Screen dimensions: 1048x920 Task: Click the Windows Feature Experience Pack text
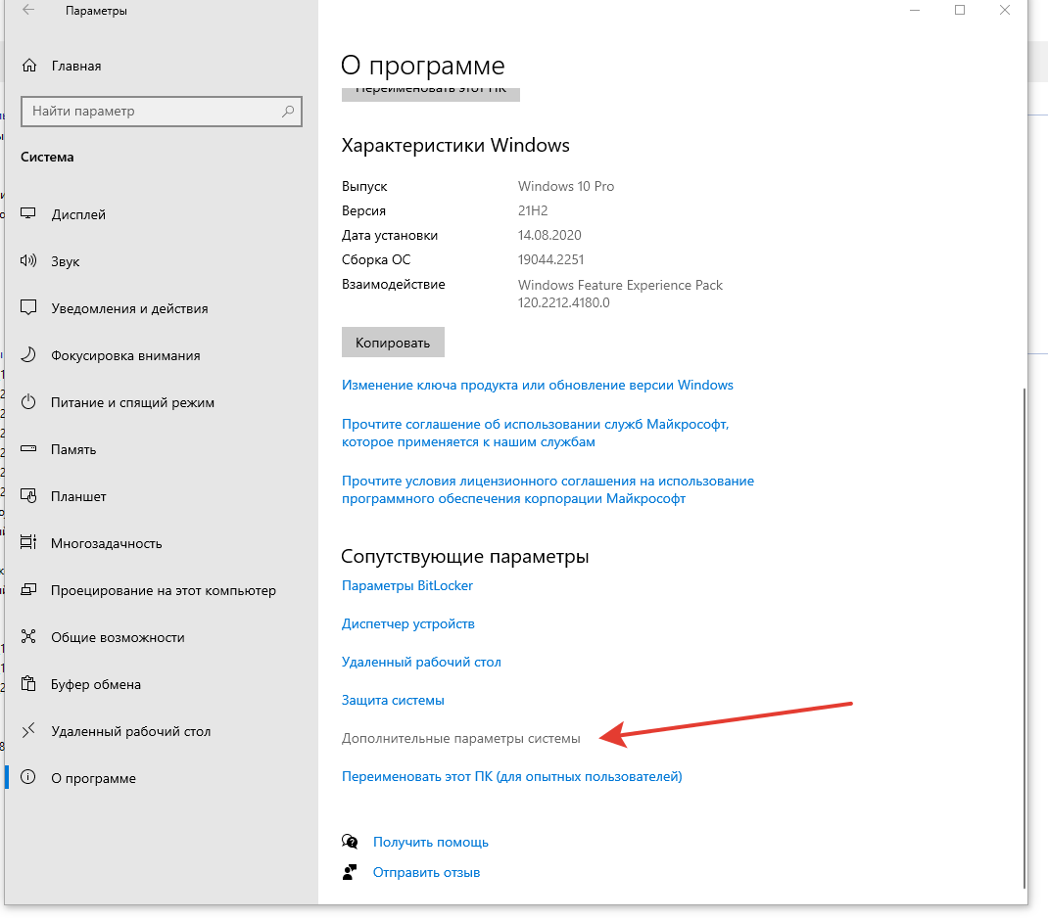pyautogui.click(x=620, y=285)
